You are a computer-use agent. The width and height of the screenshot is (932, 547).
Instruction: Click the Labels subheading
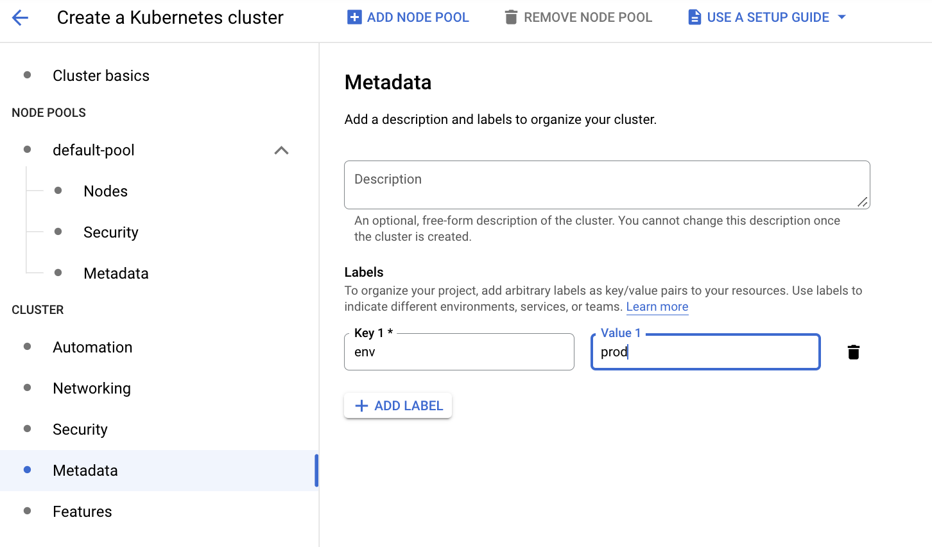click(x=364, y=272)
